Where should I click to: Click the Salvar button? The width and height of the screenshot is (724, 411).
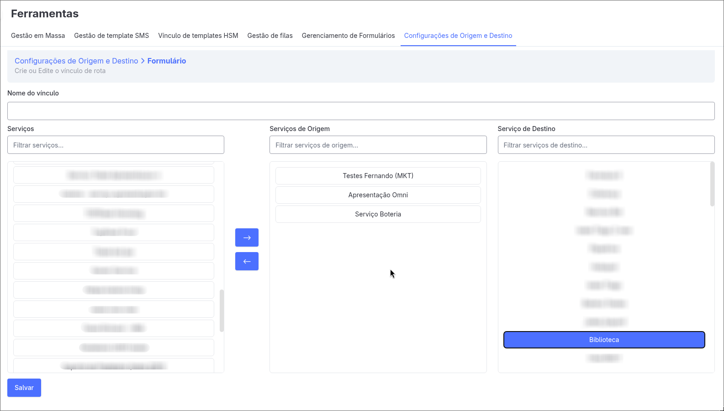[x=24, y=388]
